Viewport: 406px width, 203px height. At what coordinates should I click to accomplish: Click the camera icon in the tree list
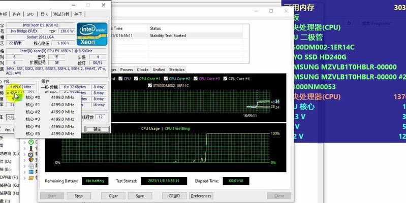[31, 154]
